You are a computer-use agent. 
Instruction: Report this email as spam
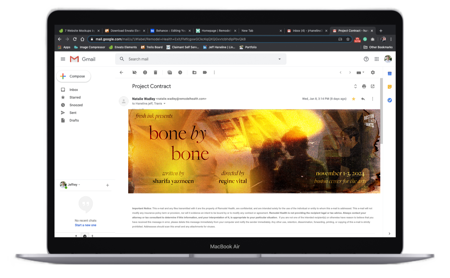click(x=145, y=72)
